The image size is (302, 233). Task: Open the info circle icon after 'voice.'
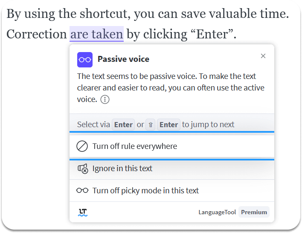tap(105, 99)
